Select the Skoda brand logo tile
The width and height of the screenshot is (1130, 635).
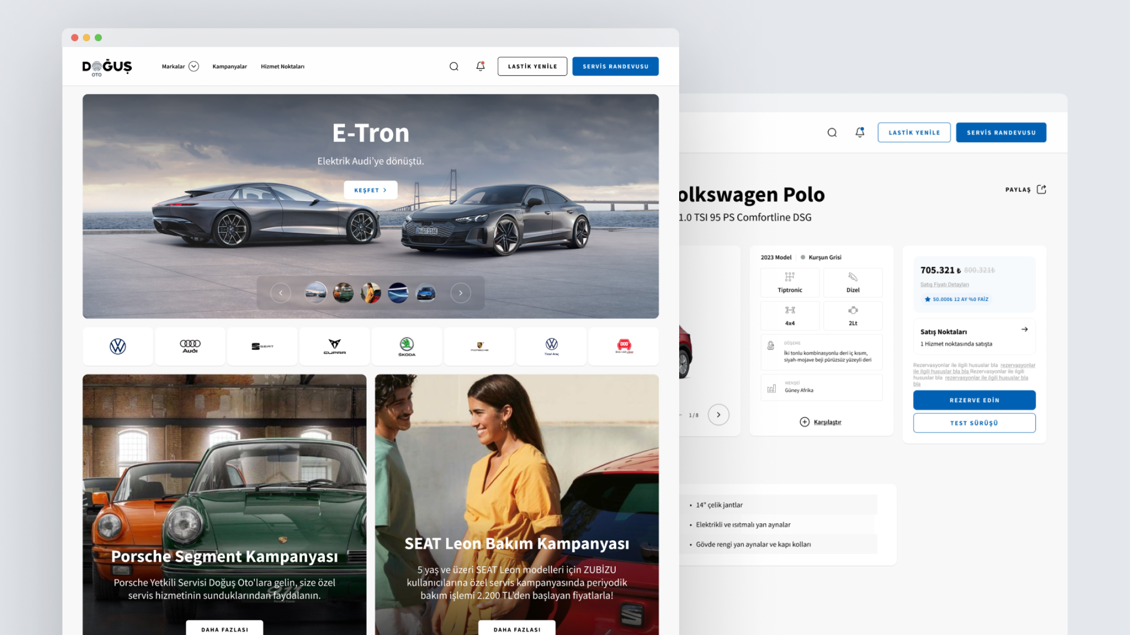(406, 346)
